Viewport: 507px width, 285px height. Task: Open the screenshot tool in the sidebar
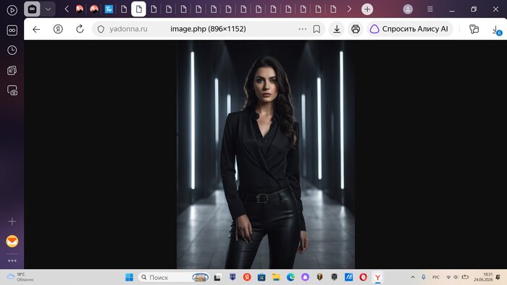pos(12,90)
